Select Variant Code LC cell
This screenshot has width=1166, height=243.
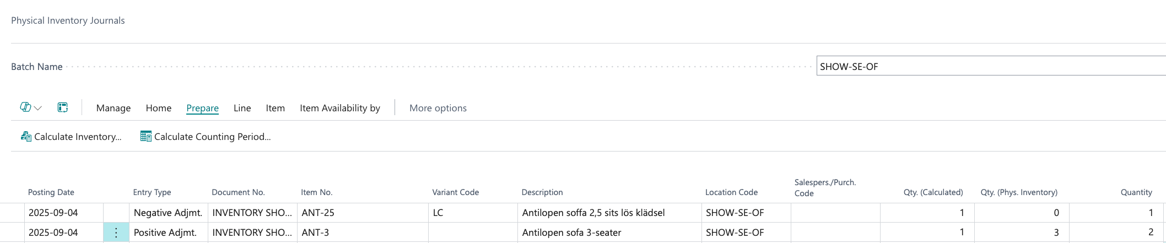coord(472,213)
